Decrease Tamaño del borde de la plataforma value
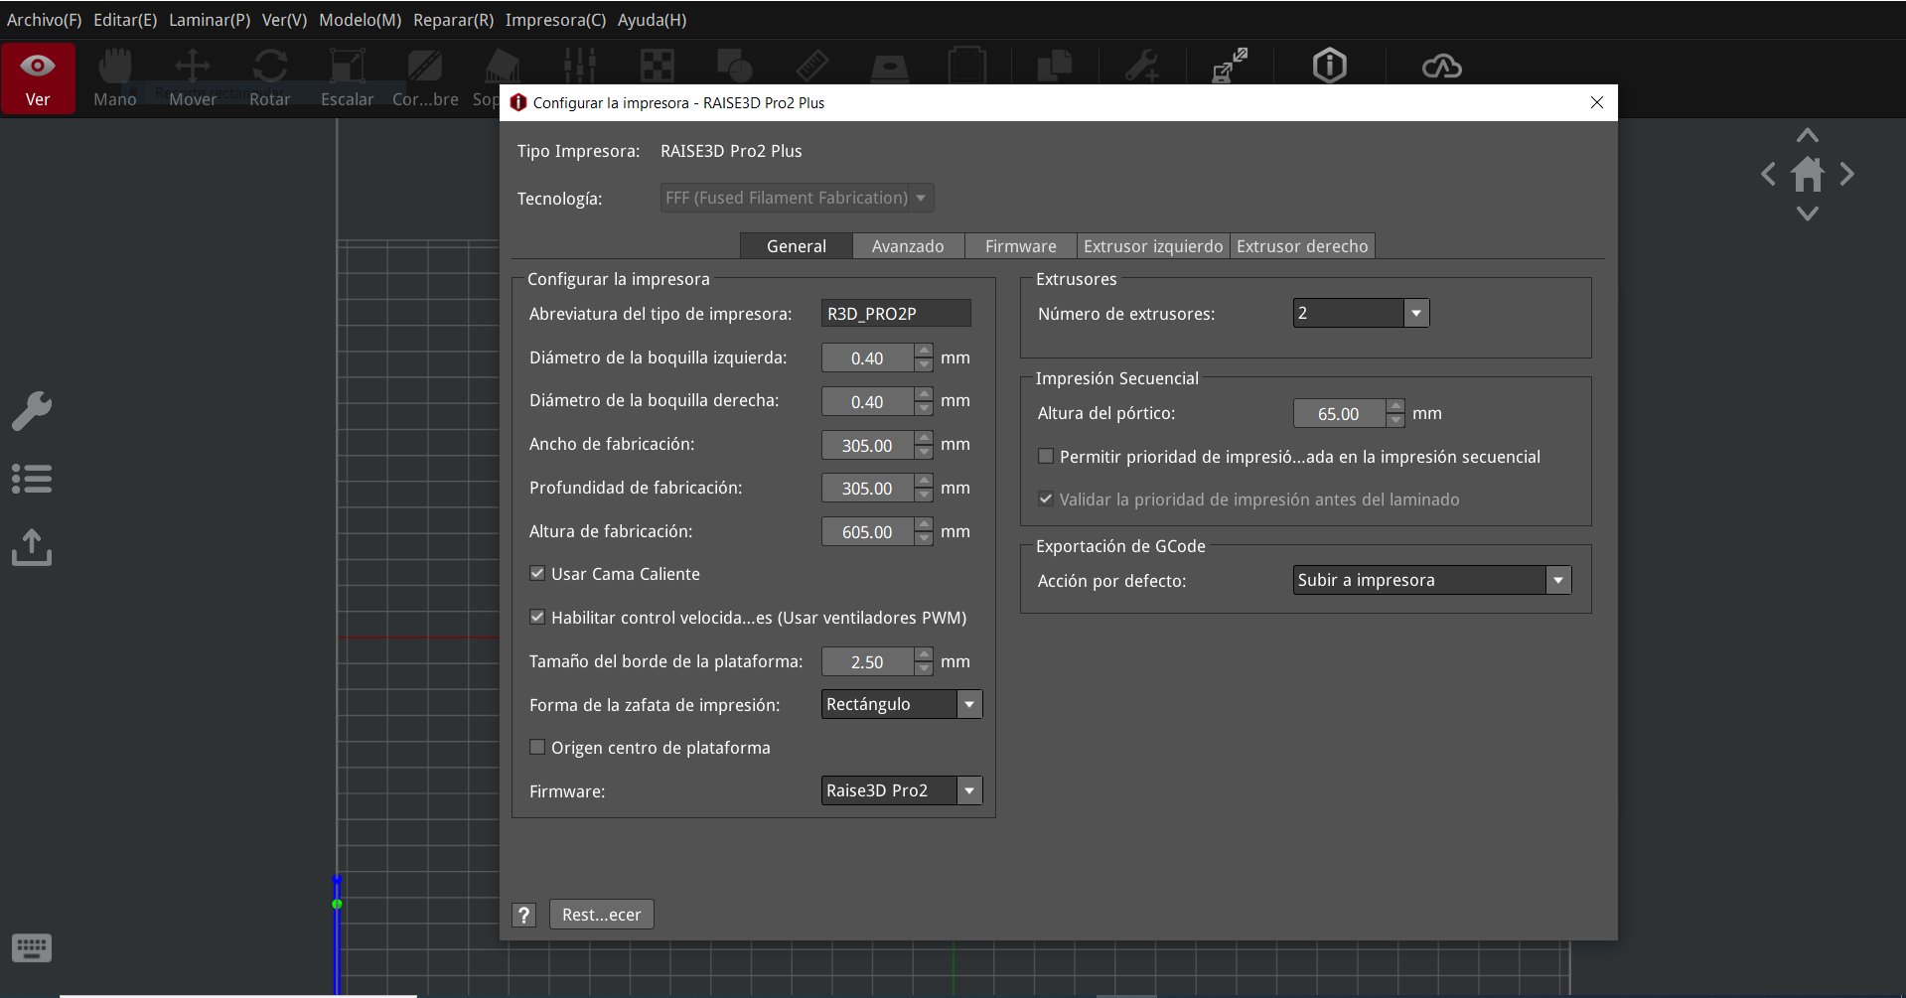 pos(924,669)
